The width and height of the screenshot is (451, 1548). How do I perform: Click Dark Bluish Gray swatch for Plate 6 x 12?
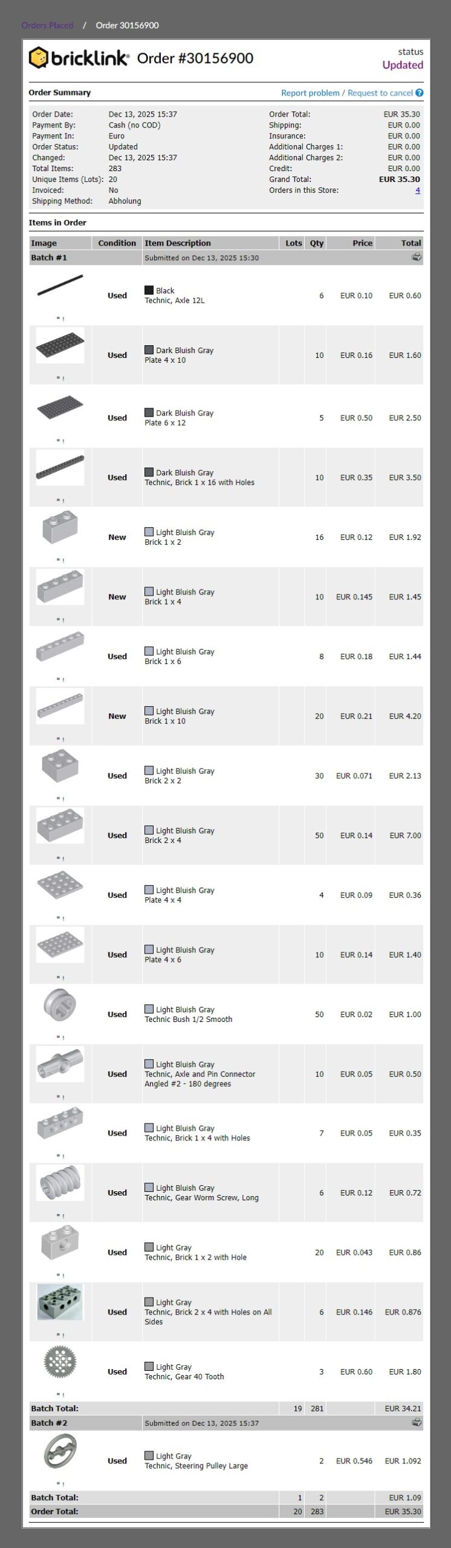click(x=149, y=412)
